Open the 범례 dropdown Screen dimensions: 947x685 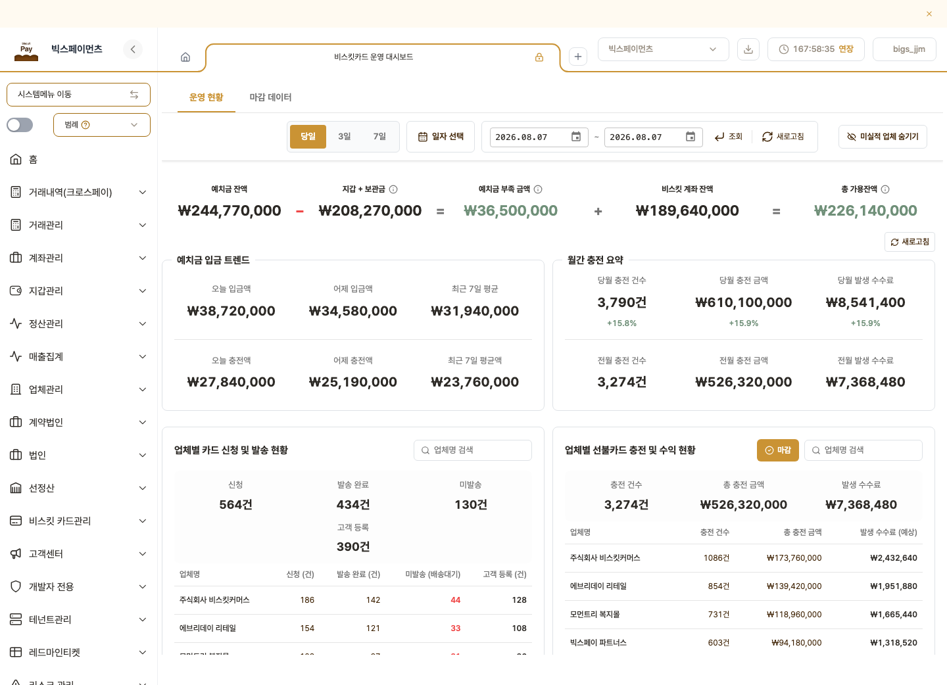[102, 125]
